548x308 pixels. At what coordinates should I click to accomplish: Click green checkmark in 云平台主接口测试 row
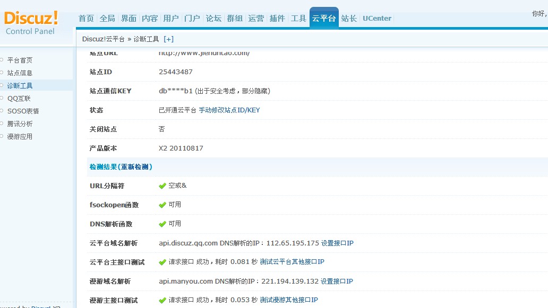(162, 262)
